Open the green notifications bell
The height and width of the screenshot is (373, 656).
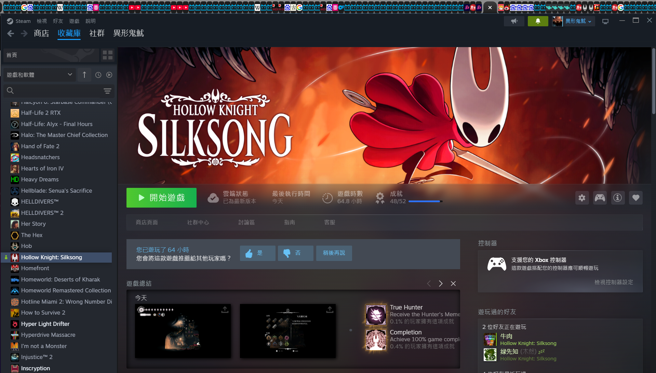[538, 21]
